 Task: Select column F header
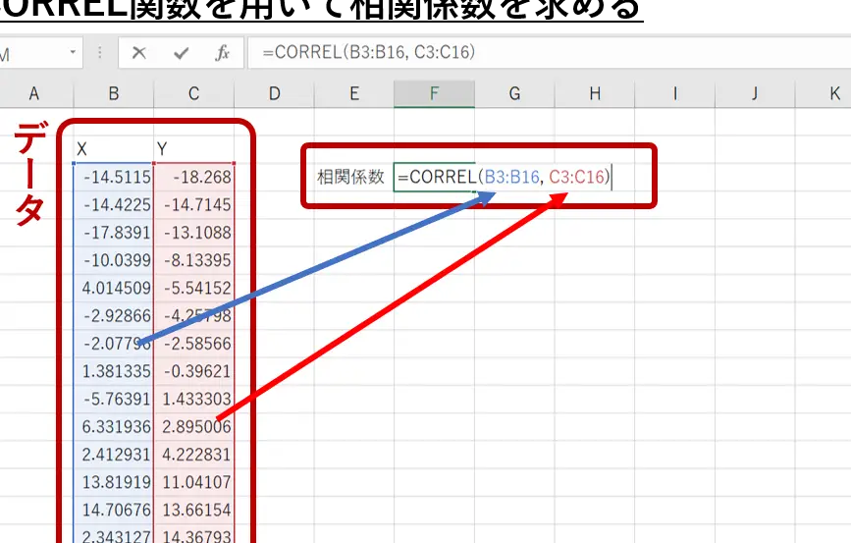[x=434, y=93]
